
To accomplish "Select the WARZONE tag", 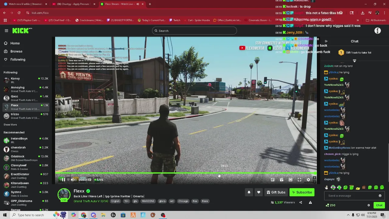I will pyautogui.click(x=148, y=201).
